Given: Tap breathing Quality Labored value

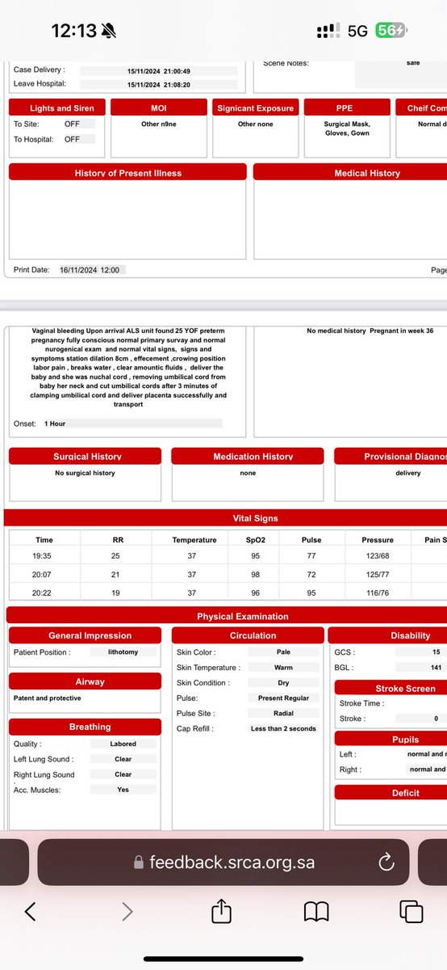Looking at the screenshot, I should coord(123,744).
